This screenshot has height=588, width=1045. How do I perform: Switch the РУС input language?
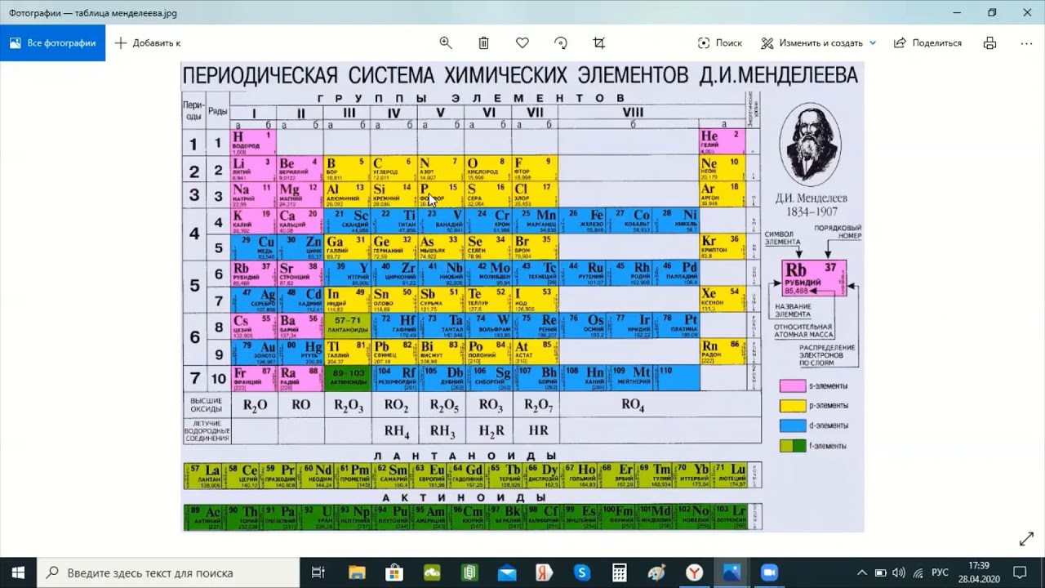click(x=940, y=572)
